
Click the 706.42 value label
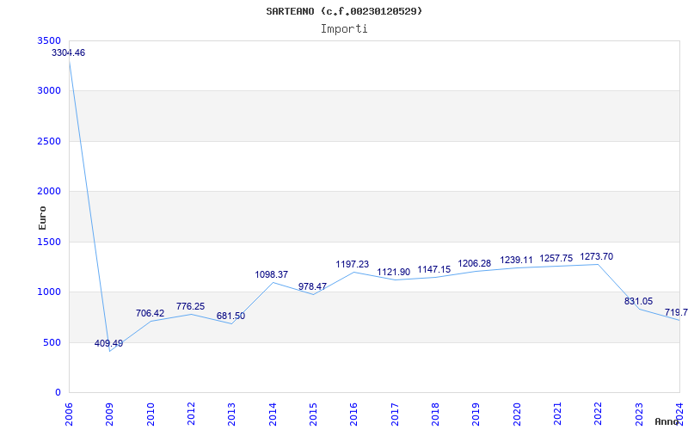[151, 314]
